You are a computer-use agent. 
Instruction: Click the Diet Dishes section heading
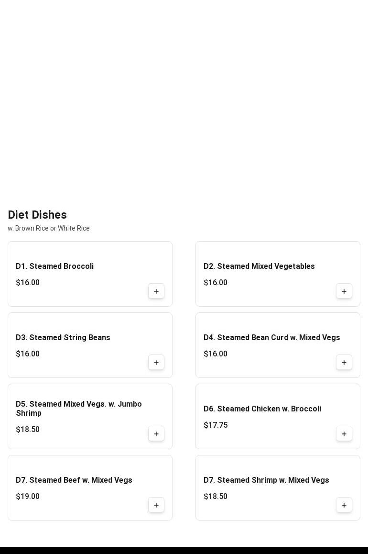point(37,215)
